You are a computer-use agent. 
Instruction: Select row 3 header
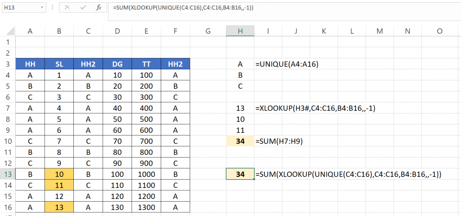[8, 64]
